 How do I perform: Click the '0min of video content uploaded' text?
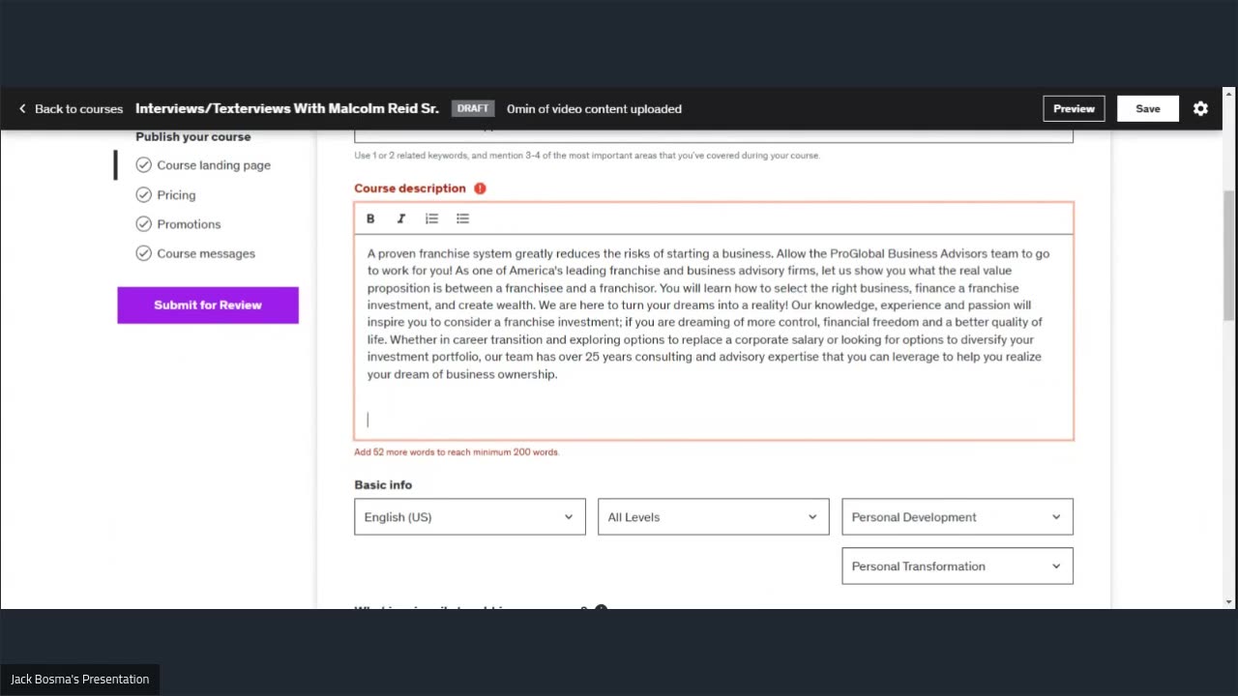594,108
